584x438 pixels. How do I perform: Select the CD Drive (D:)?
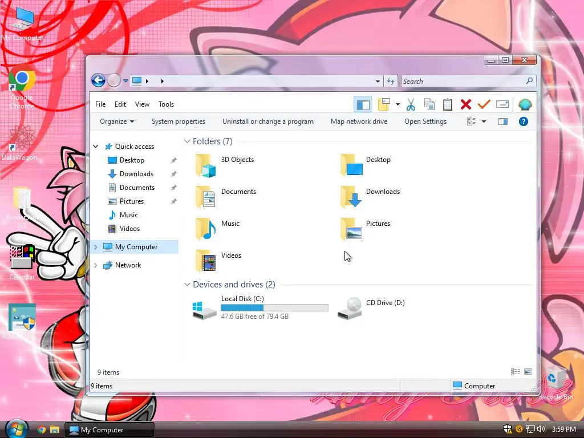click(371, 307)
